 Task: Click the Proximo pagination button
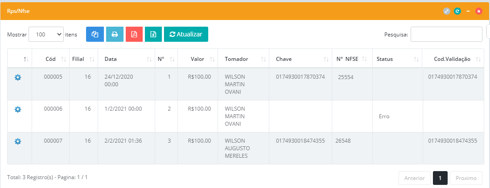click(x=466, y=178)
